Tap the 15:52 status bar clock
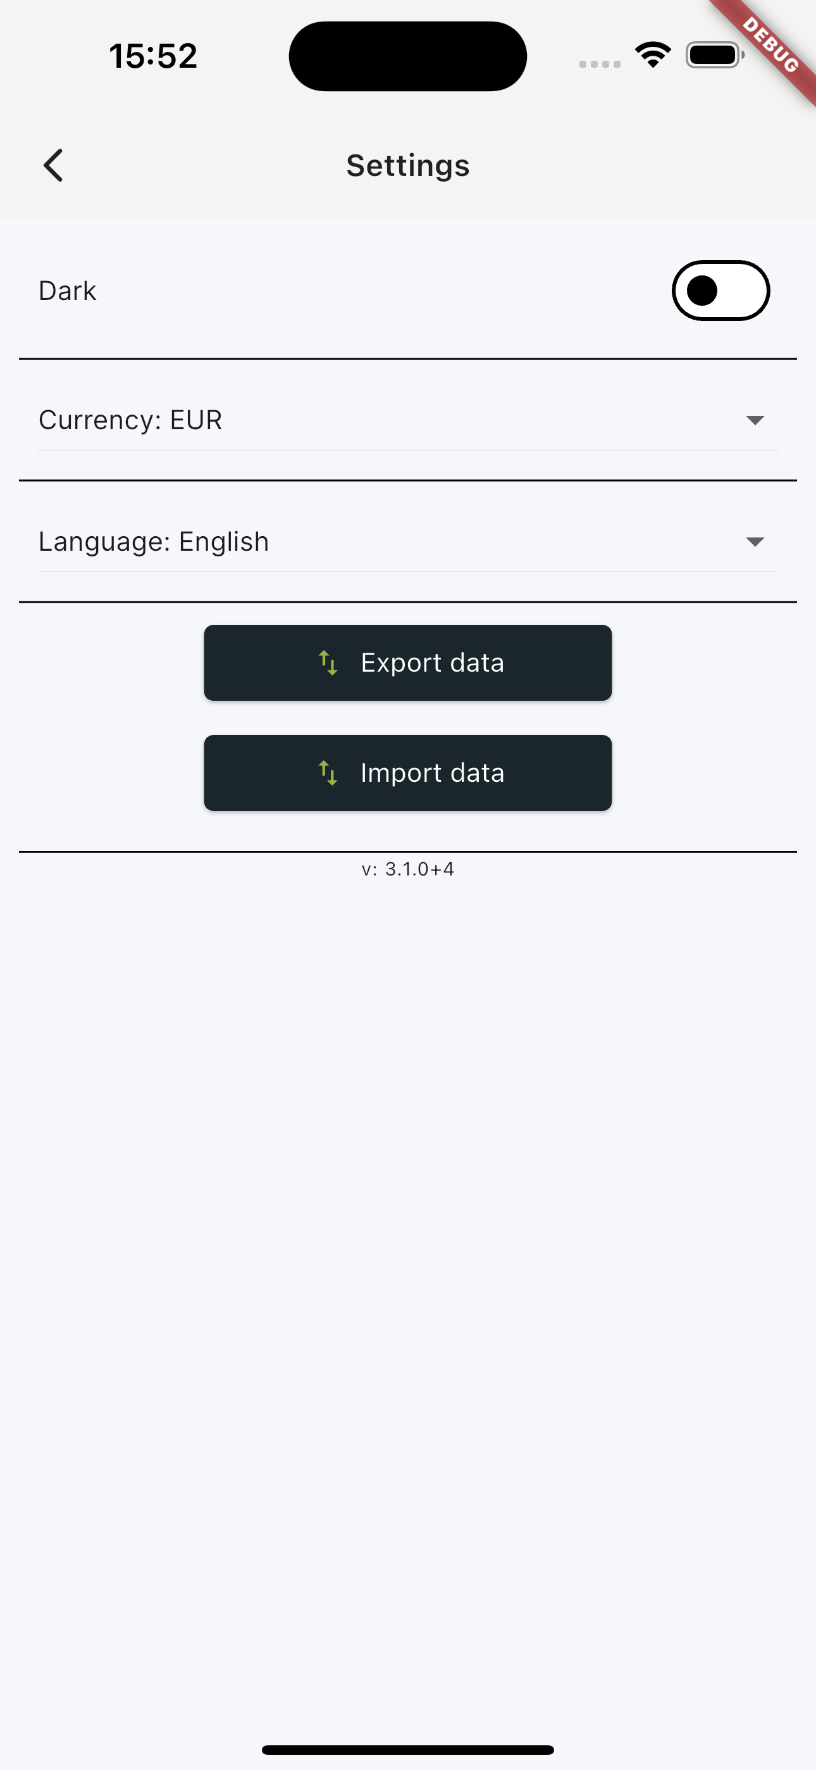816x1770 pixels. point(153,56)
